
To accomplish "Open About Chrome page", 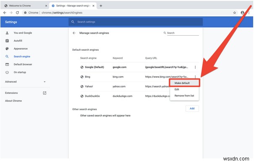I will [x=13, y=101].
